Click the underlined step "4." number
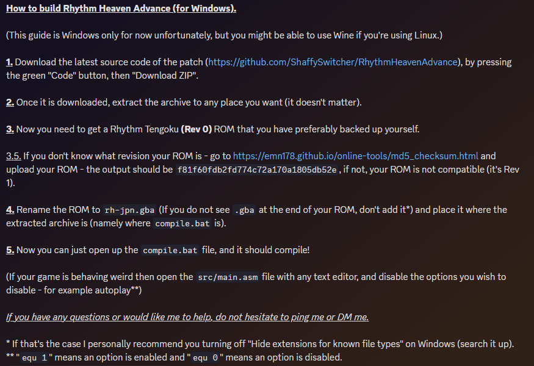This screenshot has height=366, width=534. click(x=10, y=209)
